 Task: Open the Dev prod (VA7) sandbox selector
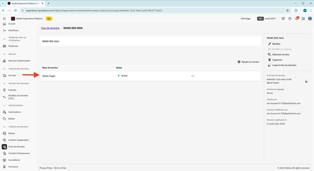pyautogui.click(x=266, y=18)
